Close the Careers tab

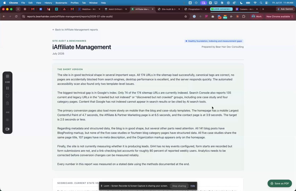coord(257,9)
